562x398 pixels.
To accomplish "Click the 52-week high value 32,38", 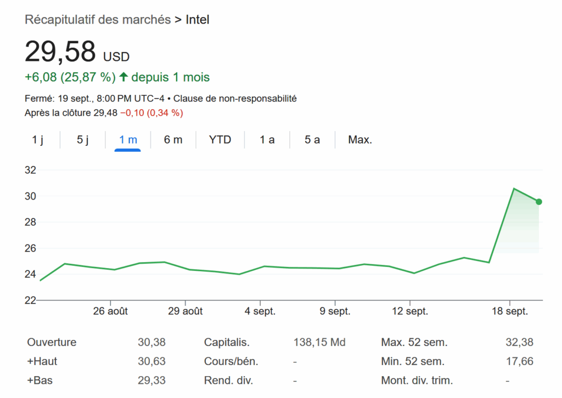I will 519,342.
